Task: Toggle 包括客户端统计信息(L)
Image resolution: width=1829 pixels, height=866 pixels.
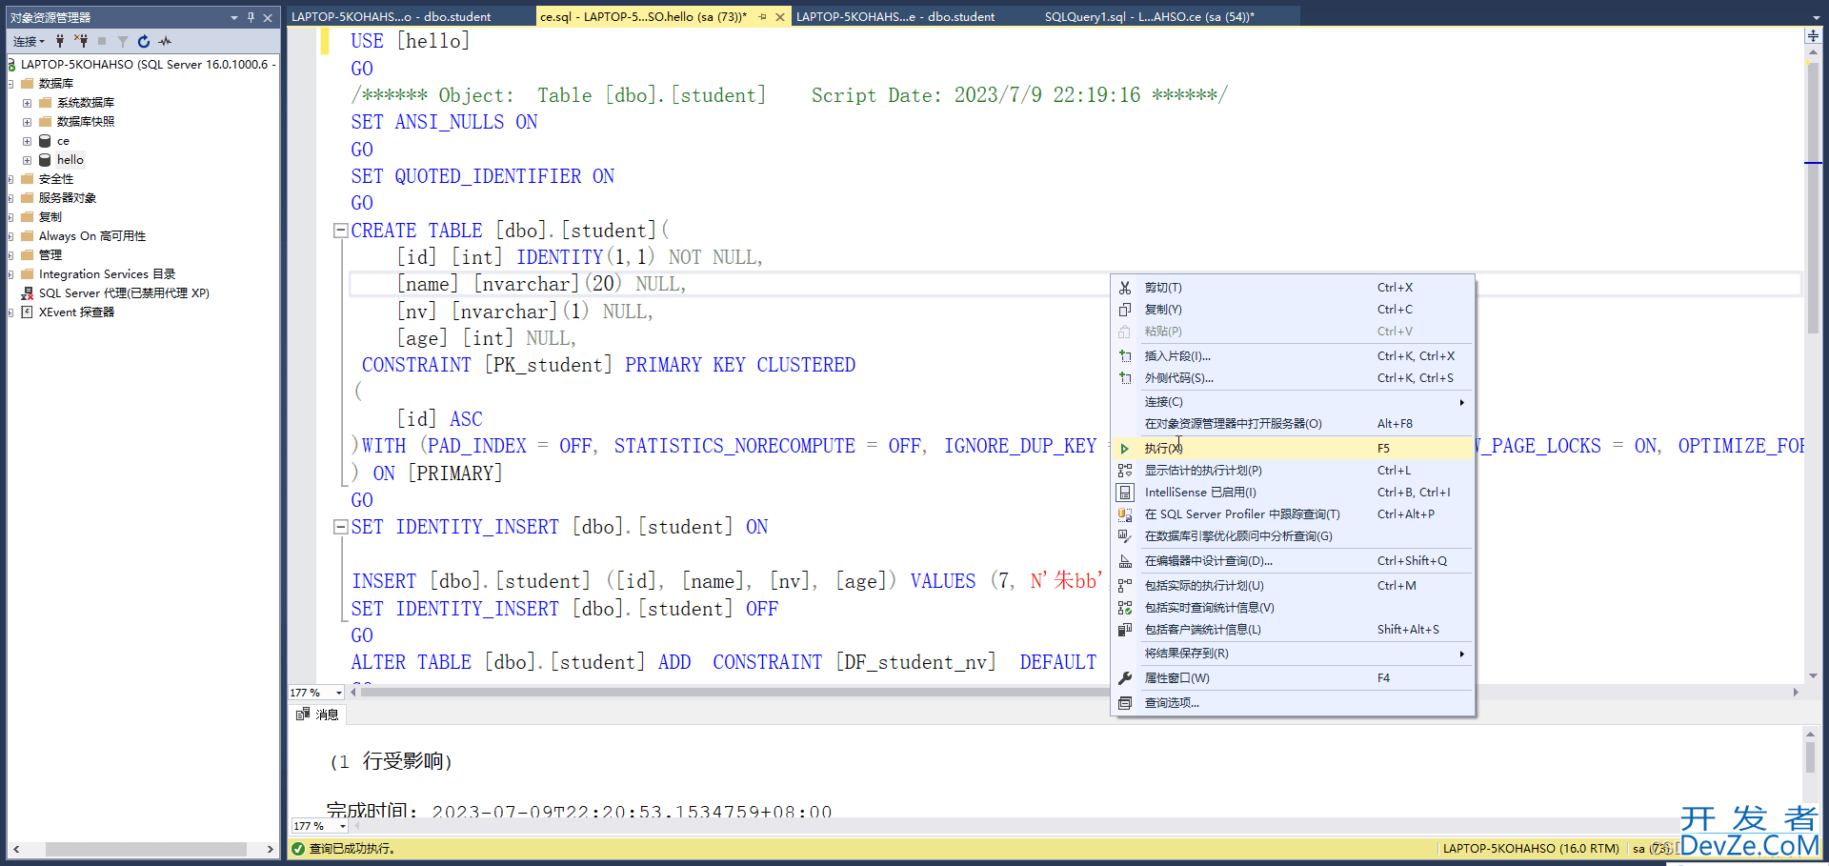Action: coord(1294,630)
